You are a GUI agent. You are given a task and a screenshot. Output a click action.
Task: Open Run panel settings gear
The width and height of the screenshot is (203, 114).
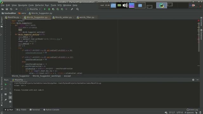[193, 80]
